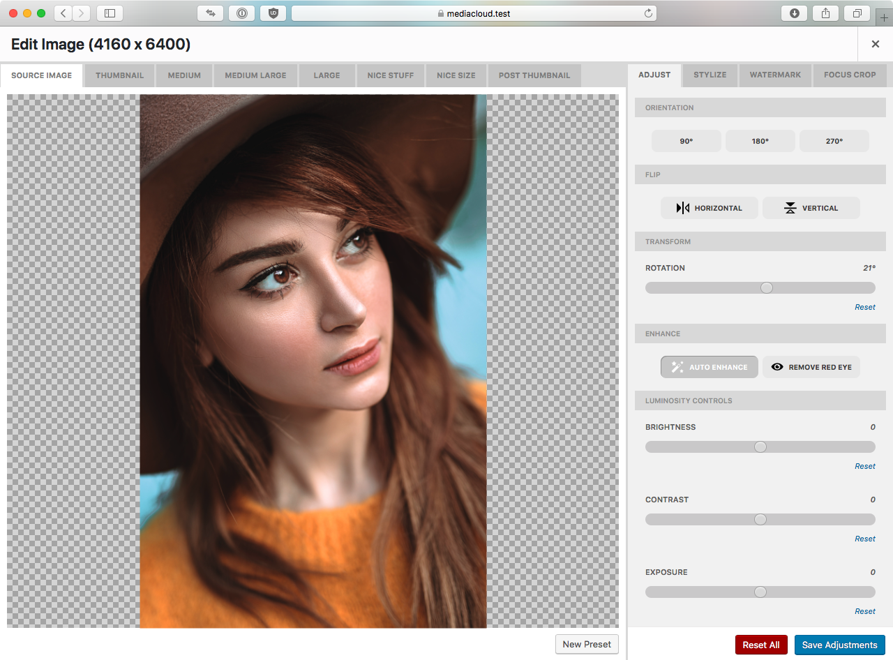Toggle Remove Red Eye option

click(811, 367)
